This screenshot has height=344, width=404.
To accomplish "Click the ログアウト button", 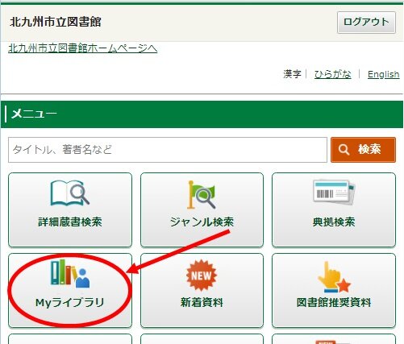I will point(366,23).
